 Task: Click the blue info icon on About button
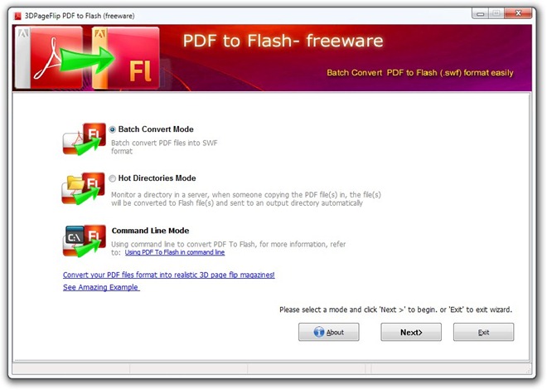(x=319, y=332)
